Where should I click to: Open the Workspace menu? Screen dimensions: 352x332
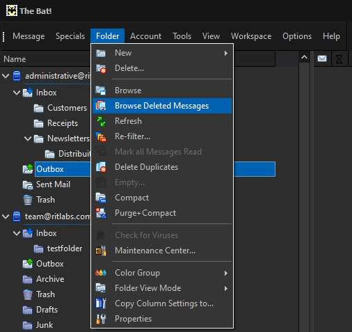pyautogui.click(x=251, y=36)
